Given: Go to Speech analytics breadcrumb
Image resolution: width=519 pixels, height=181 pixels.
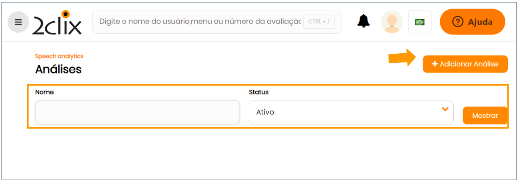Looking at the screenshot, I should click(59, 56).
